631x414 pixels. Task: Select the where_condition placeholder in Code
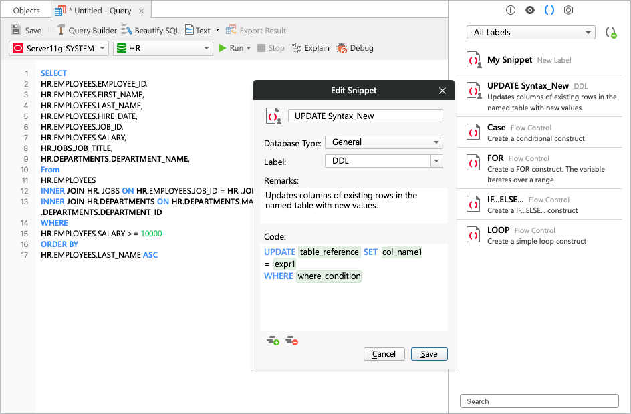click(x=329, y=276)
